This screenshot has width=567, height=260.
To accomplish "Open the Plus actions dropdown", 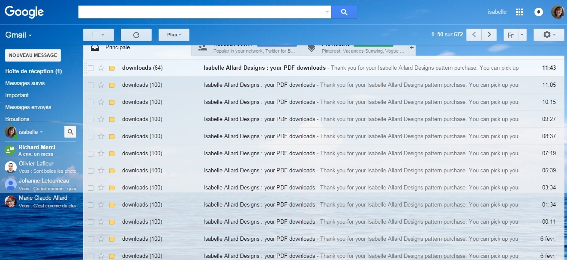I will click(174, 35).
